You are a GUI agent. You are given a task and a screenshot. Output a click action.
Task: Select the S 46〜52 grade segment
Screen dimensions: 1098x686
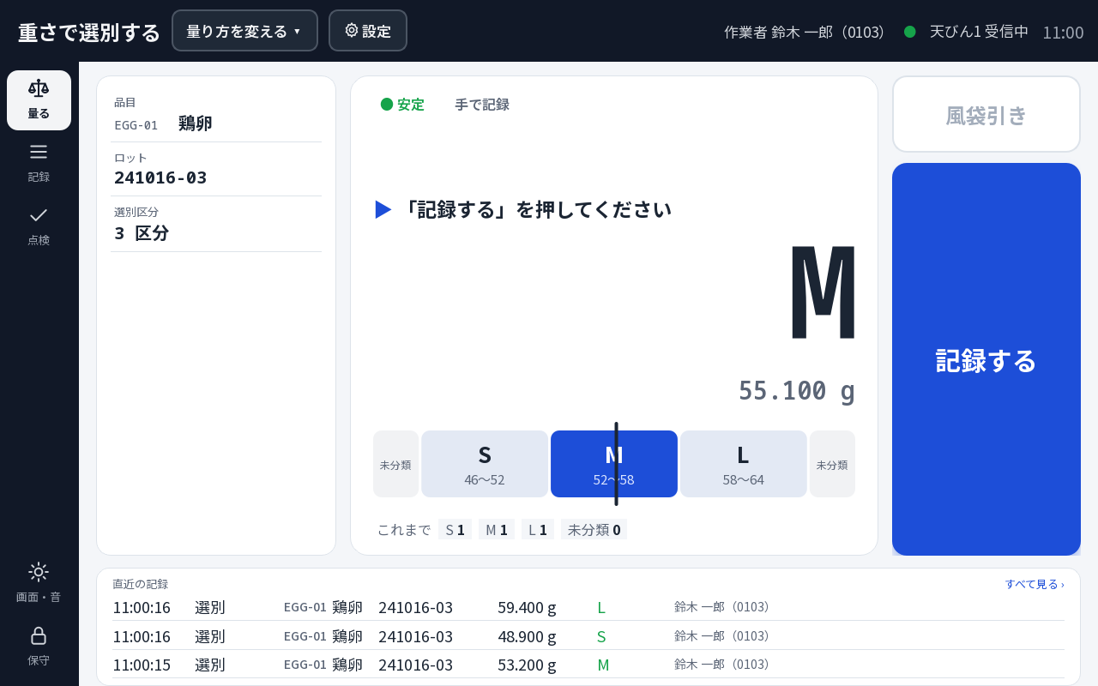(485, 464)
